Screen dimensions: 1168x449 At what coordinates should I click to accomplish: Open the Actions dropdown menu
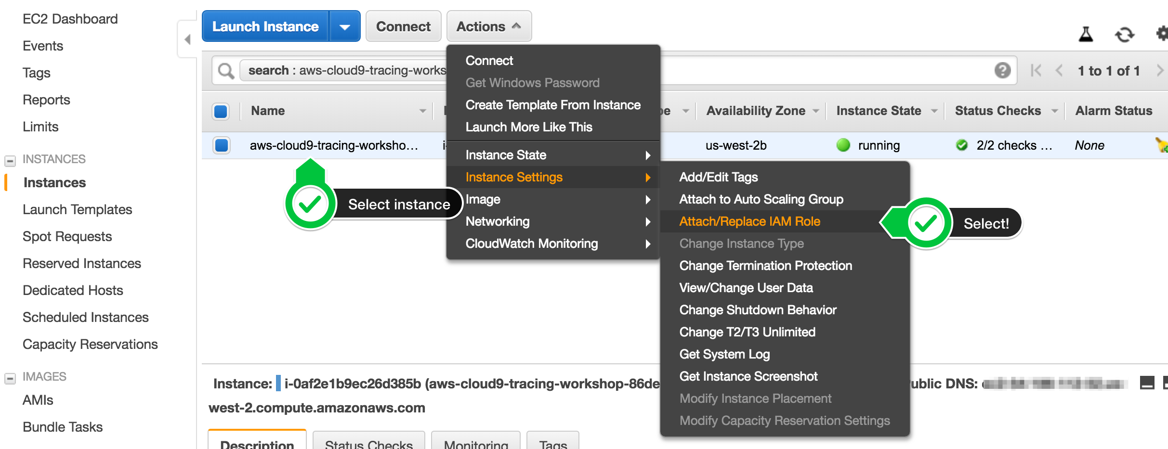[x=489, y=26]
